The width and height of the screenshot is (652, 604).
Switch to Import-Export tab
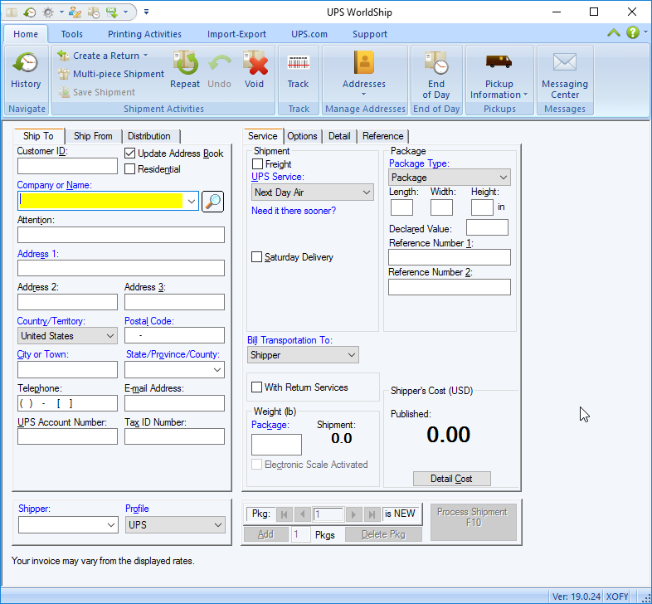(x=236, y=34)
